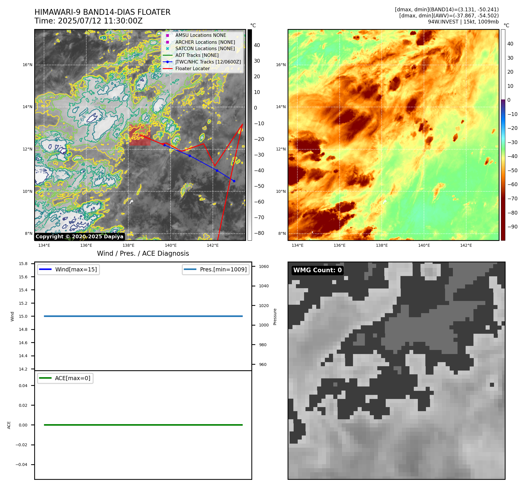Click the '°C' unit above grayscale colorbar
Screen dimensions: 525x490
point(253,26)
